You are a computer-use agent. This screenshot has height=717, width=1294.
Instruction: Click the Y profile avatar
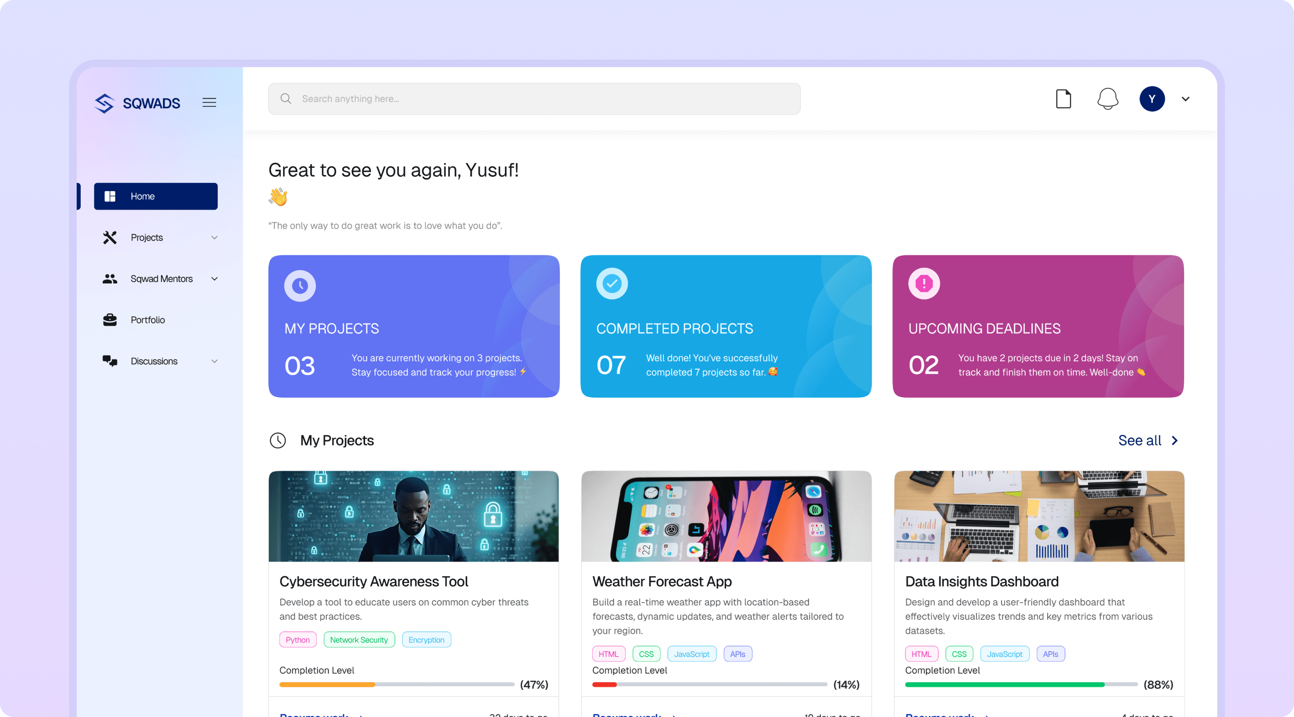[1152, 99]
